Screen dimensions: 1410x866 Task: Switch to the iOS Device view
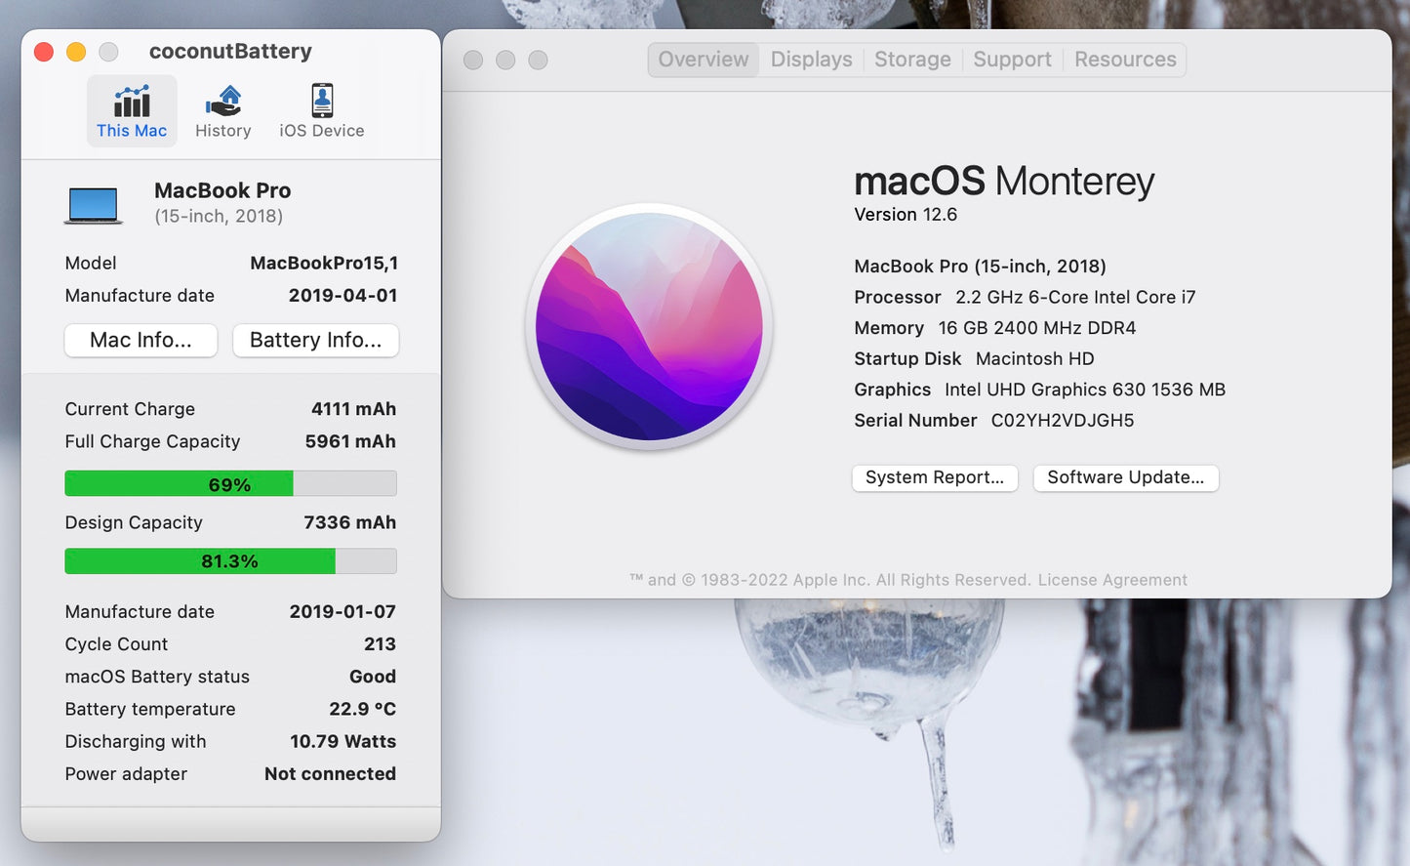321,111
